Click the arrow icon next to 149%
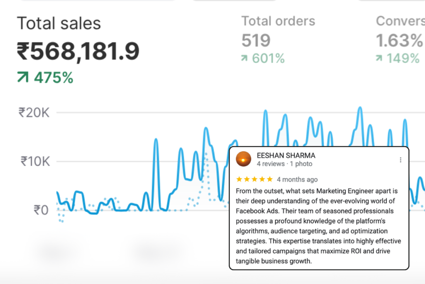Image resolution: width=425 pixels, height=284 pixels. pos(379,59)
